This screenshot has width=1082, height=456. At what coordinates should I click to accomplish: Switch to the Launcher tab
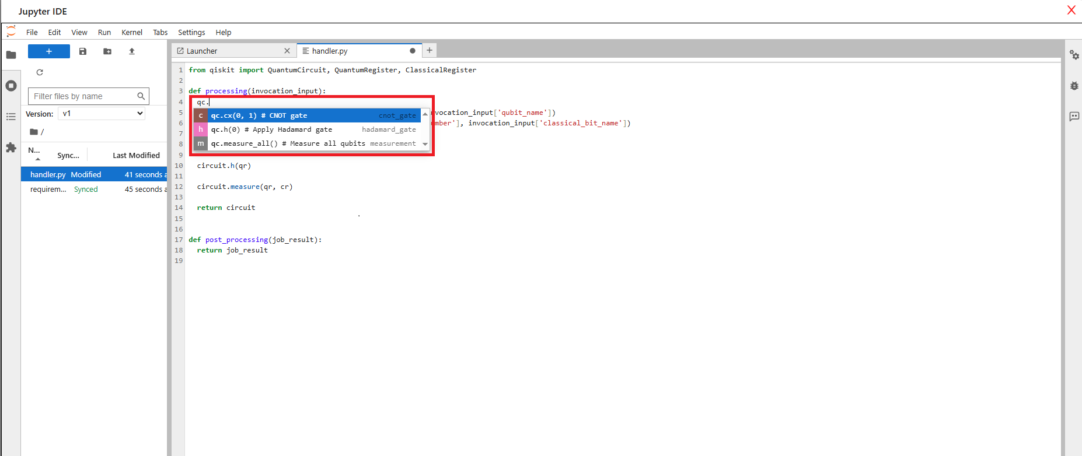(228, 51)
